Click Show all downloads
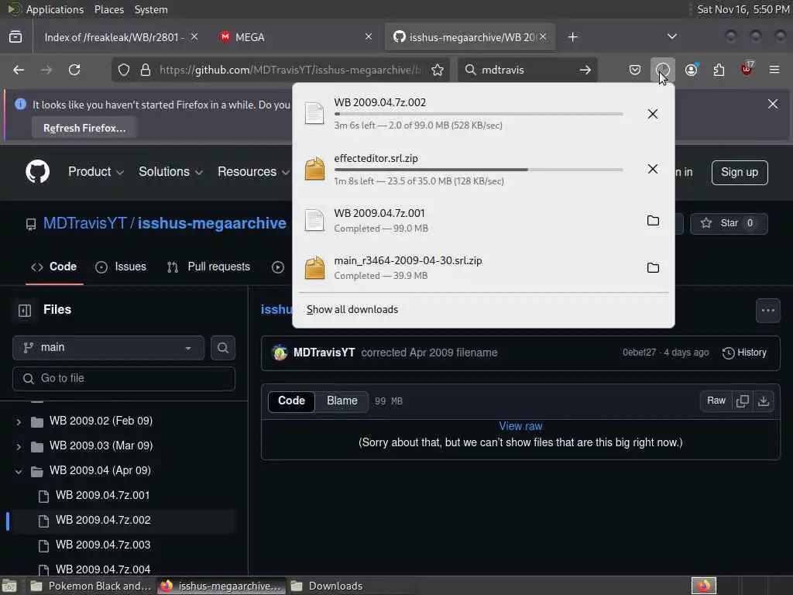The width and height of the screenshot is (793, 595). click(x=352, y=310)
